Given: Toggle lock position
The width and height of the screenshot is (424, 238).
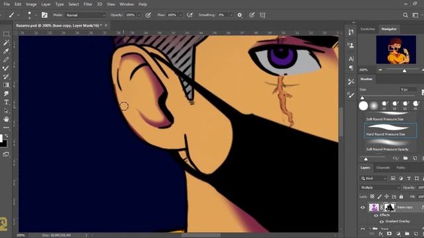Looking at the screenshot, I should (x=387, y=197).
